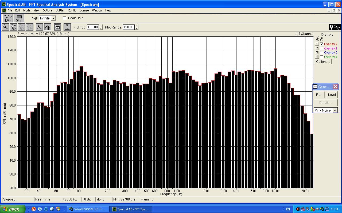Enable the Peak Hold checkbox
This screenshot has height=213, width=342.
click(x=65, y=18)
